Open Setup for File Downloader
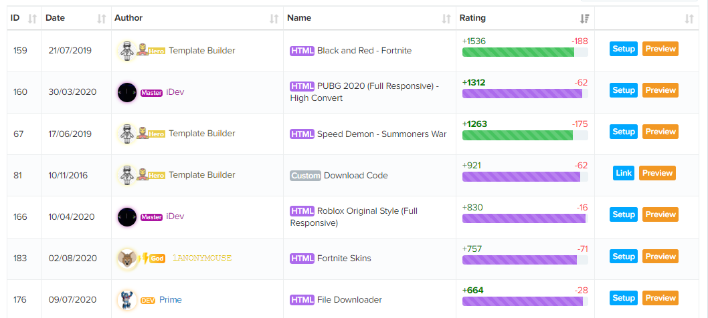The height and width of the screenshot is (318, 708). tap(624, 298)
